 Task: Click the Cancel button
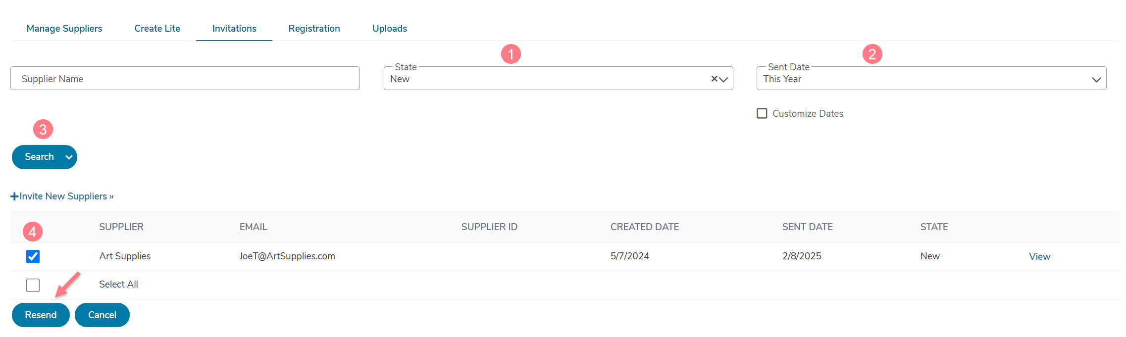click(102, 315)
